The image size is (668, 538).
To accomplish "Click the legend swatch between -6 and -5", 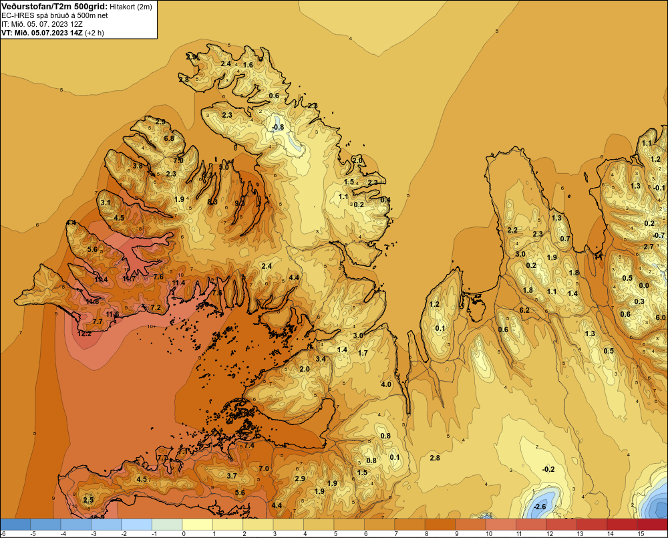I will [x=15, y=525].
